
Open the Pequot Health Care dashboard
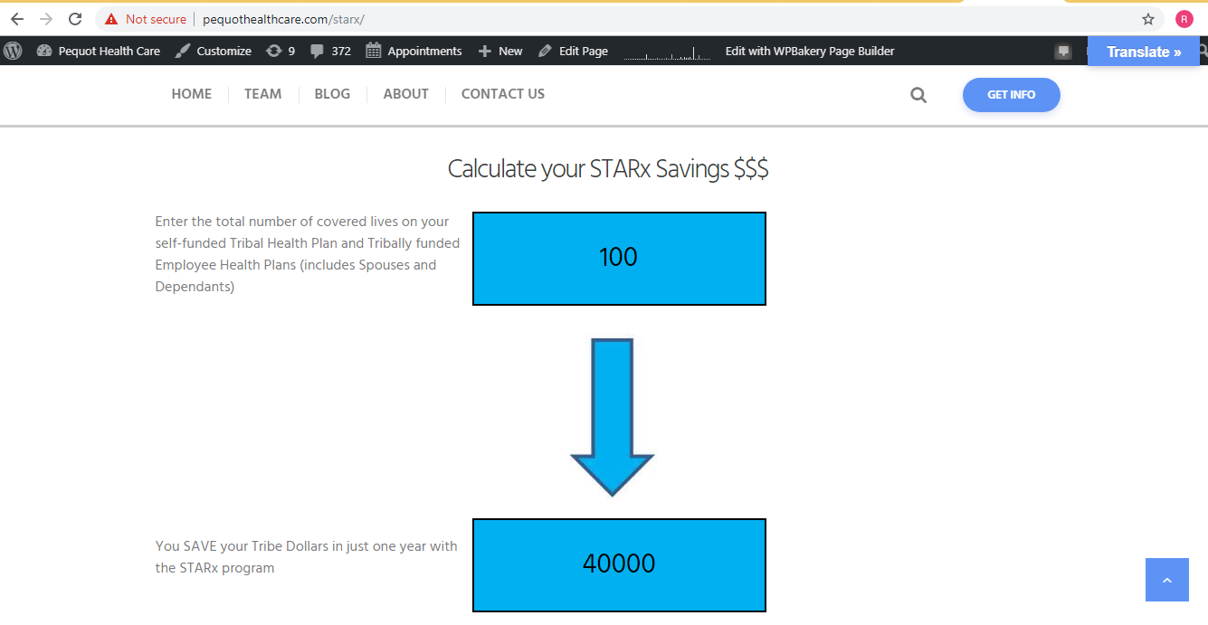tap(99, 51)
